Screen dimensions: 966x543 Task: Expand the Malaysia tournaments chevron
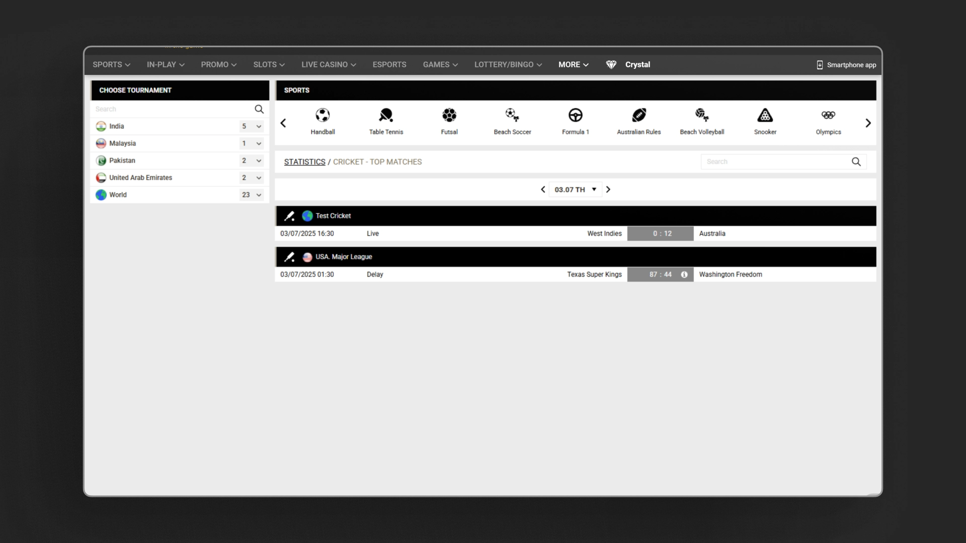coord(259,144)
